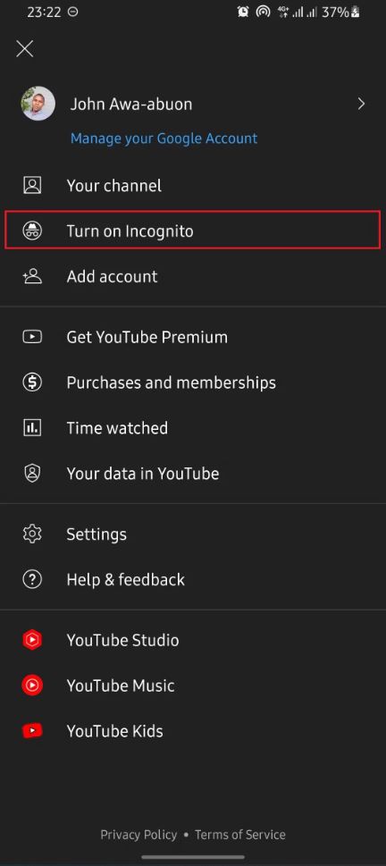Launch YouTube Studio hexagon icon

coord(32,640)
